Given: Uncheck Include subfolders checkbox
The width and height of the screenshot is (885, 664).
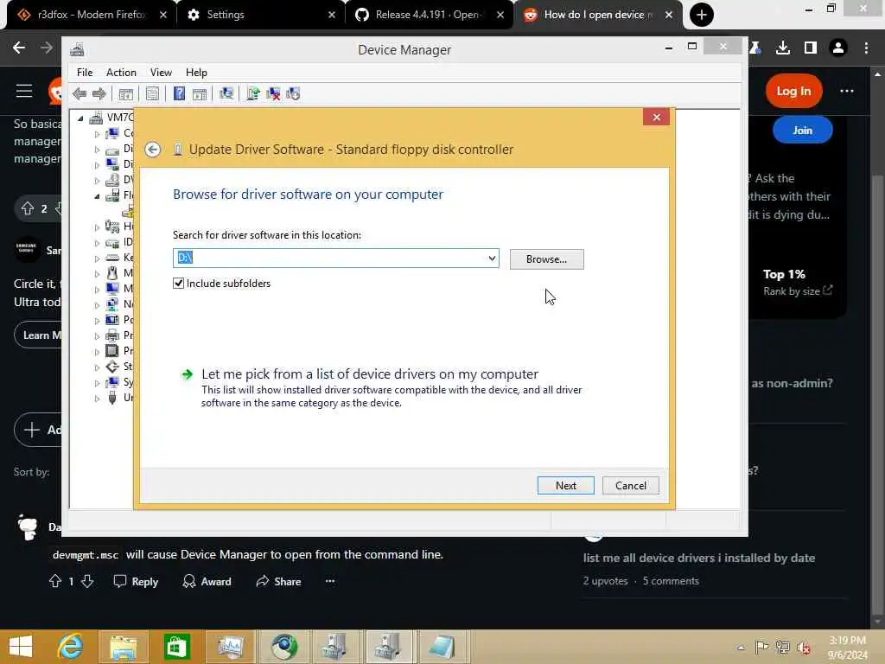Looking at the screenshot, I should (178, 284).
